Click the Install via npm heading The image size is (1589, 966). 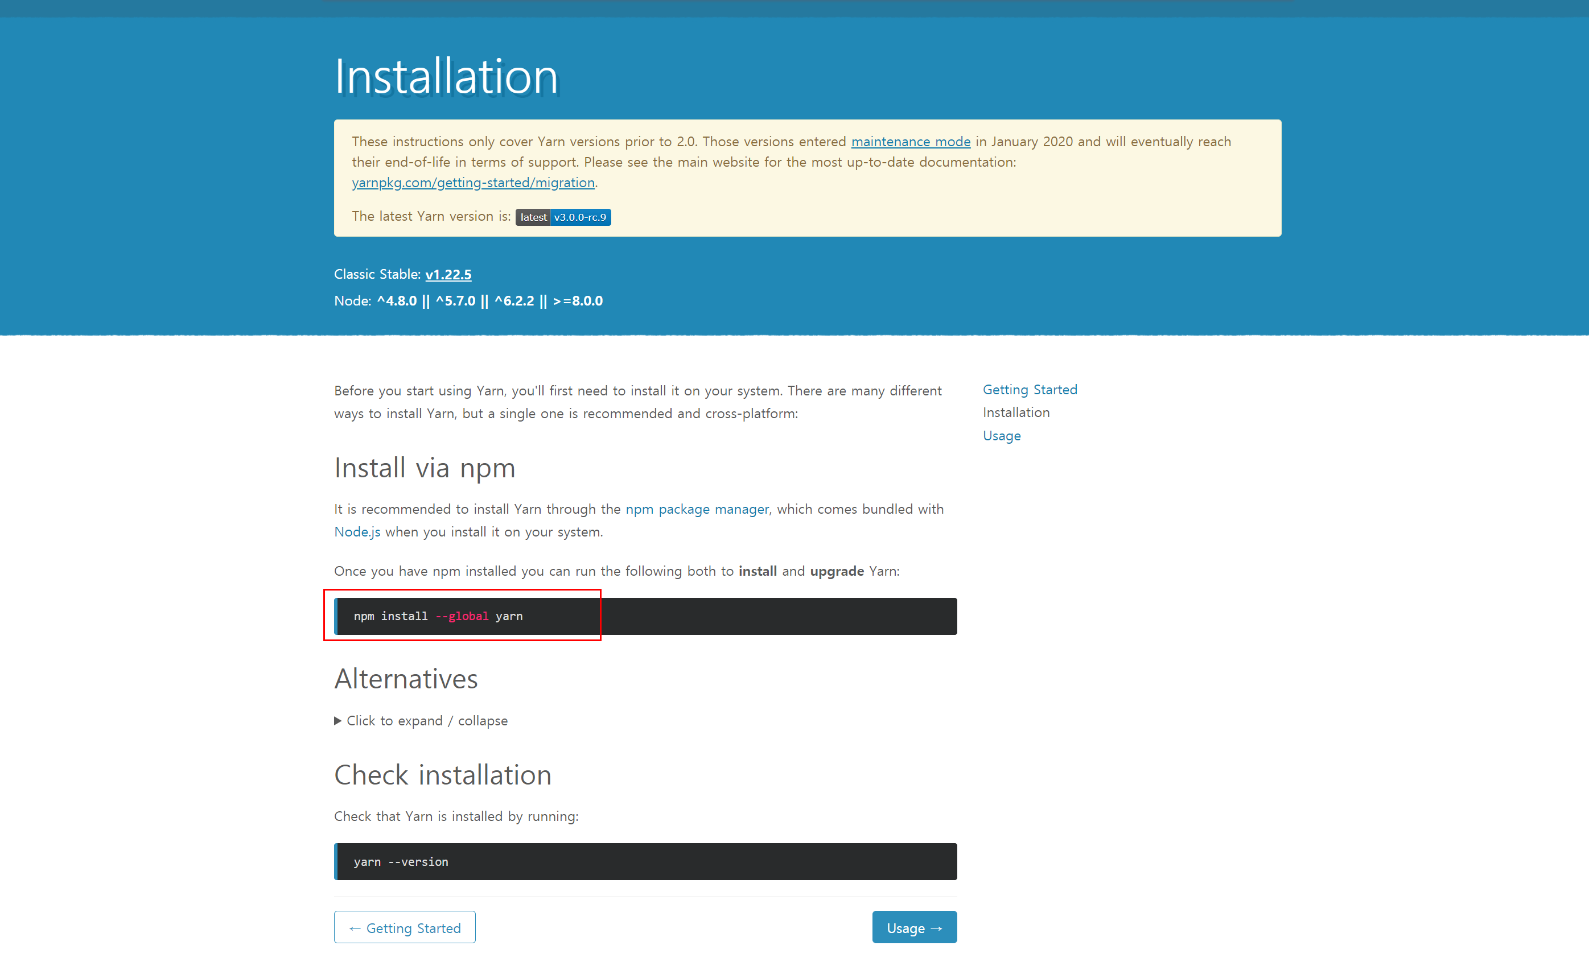tap(425, 468)
